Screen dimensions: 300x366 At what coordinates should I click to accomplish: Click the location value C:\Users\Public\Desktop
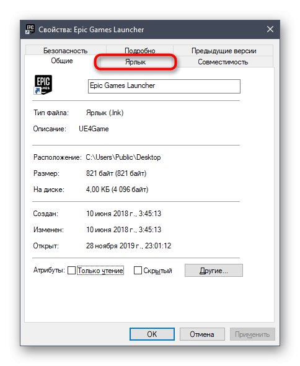(123, 157)
